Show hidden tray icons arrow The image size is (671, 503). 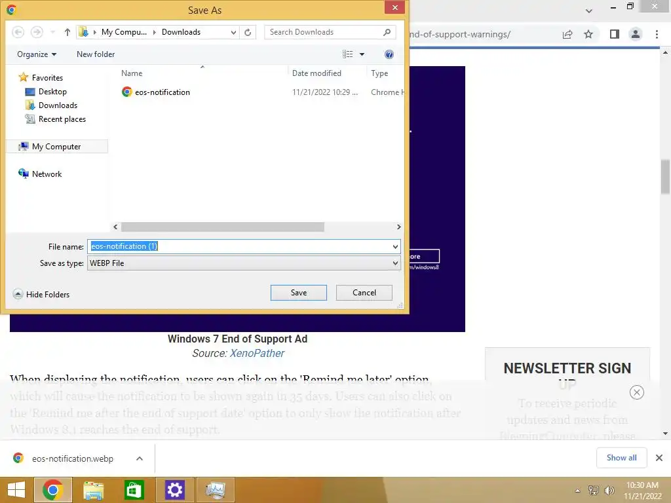[578, 491]
